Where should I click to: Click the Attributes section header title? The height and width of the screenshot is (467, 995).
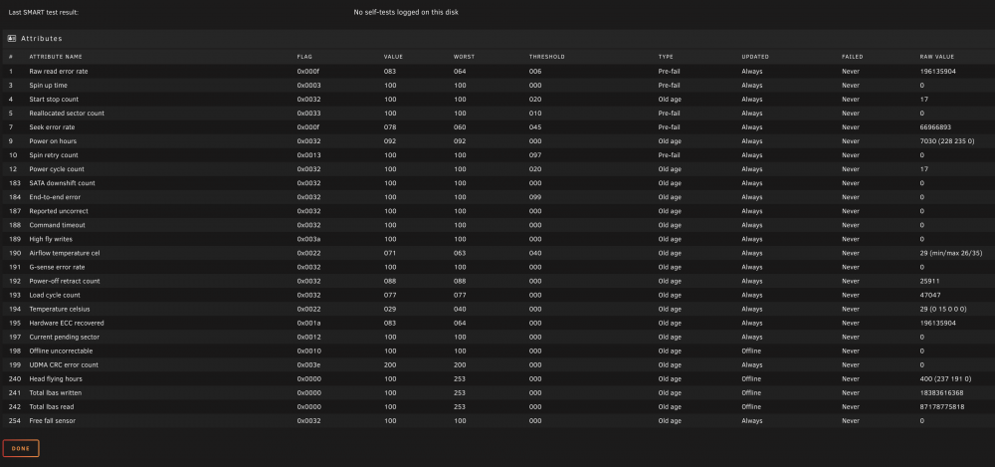click(42, 39)
